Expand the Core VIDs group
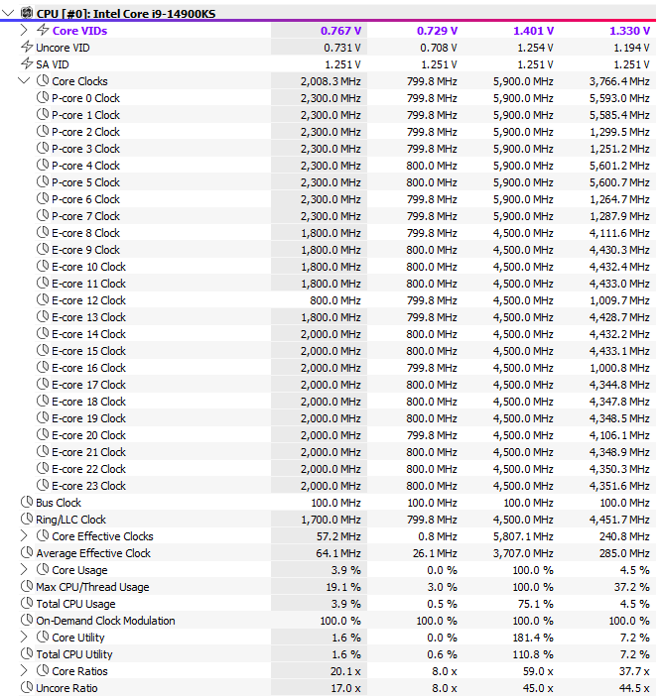This screenshot has width=660, height=698. (x=24, y=31)
